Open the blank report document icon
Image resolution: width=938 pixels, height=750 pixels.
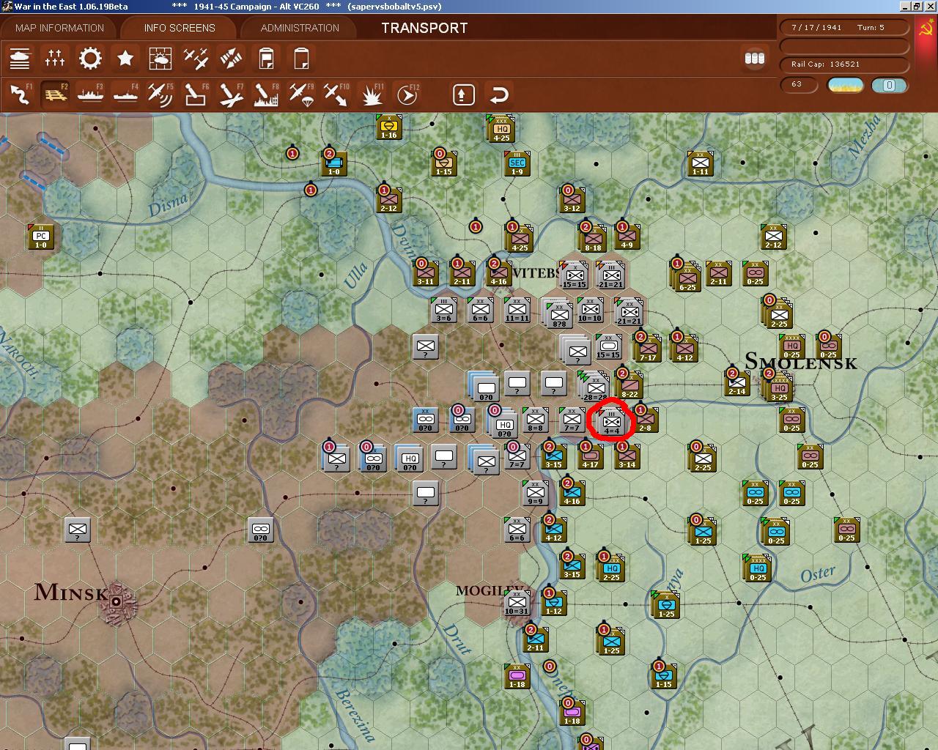click(x=301, y=58)
